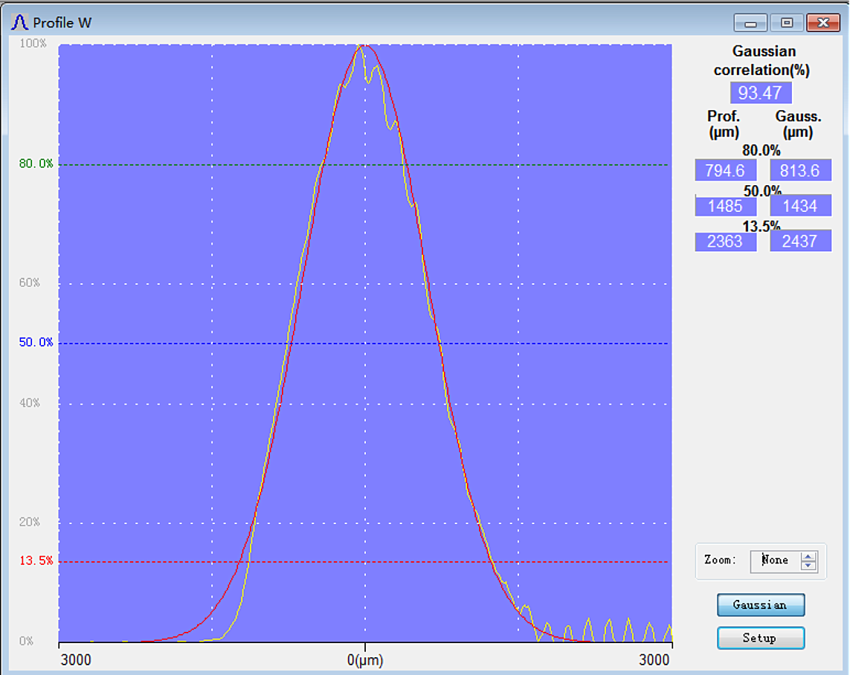Decrease Zoom with the down arrow
The image size is (850, 675).
(808, 565)
